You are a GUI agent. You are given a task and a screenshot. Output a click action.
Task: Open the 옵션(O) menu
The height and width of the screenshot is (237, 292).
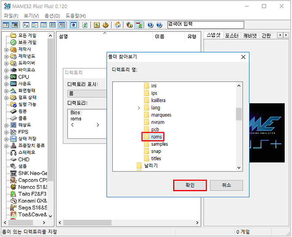coord(52,16)
